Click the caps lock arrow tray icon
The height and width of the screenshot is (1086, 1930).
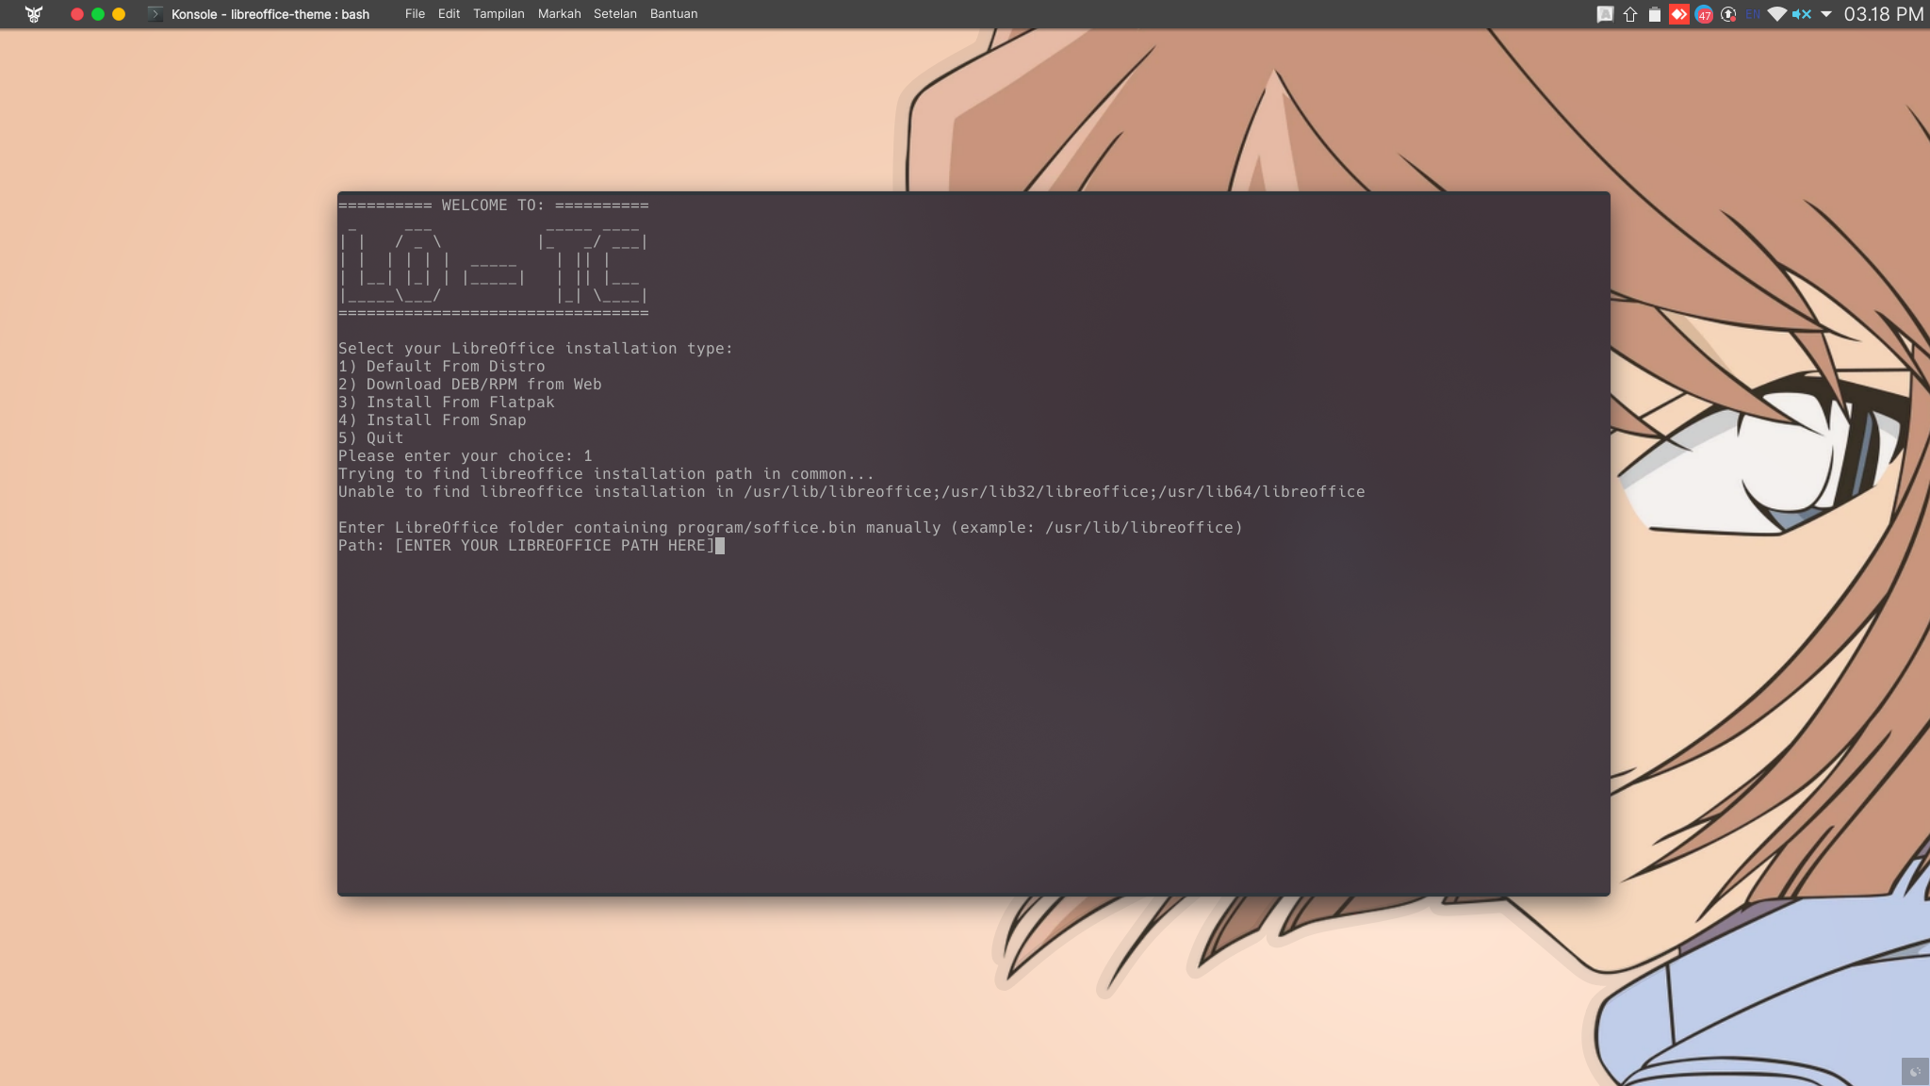click(1630, 14)
